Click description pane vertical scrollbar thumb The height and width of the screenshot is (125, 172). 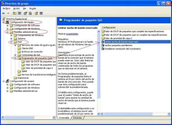click(99, 66)
